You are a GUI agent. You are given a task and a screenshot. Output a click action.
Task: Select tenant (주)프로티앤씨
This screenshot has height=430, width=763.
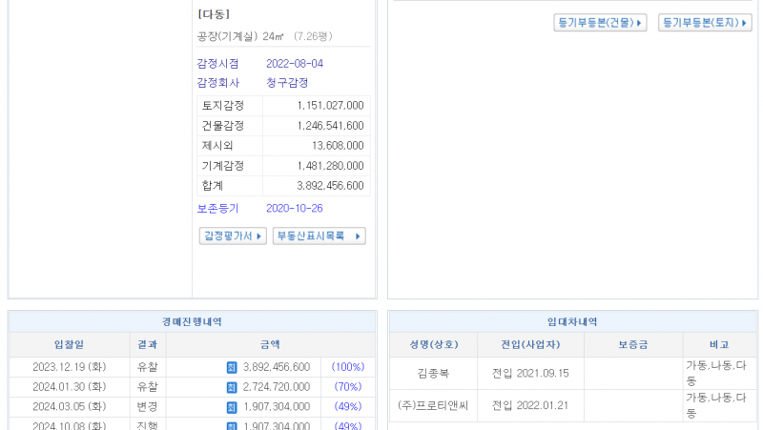pos(433,405)
